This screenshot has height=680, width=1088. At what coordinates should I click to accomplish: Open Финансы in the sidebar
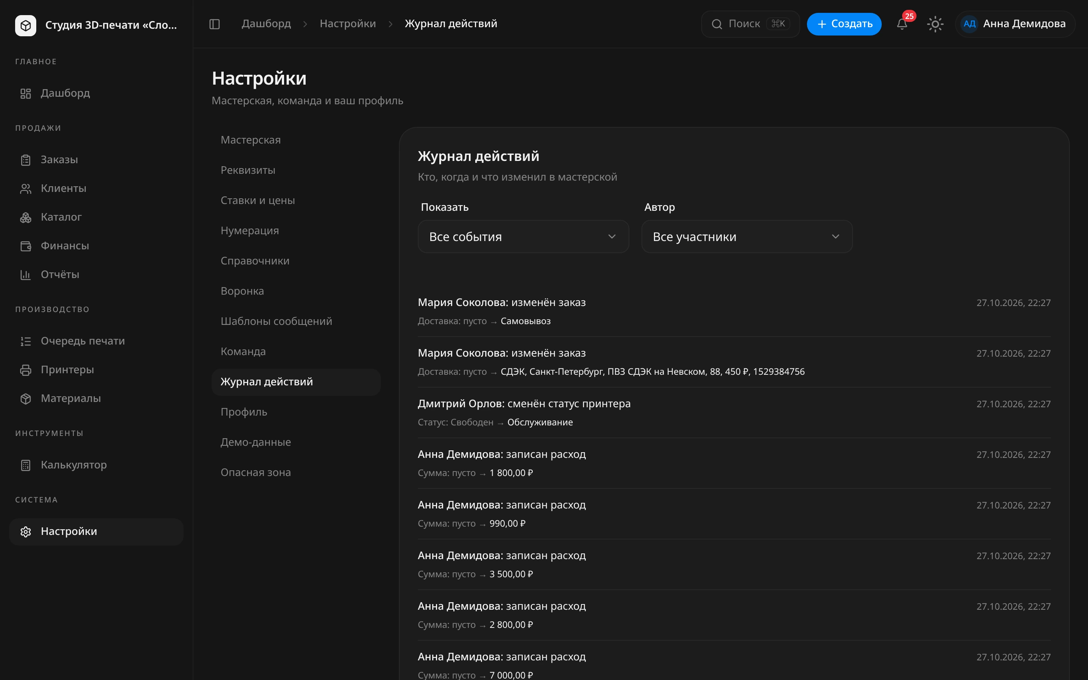(96, 246)
